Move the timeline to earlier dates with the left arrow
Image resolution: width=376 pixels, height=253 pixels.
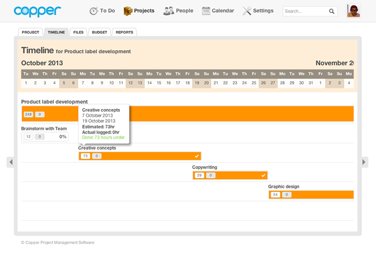coord(10,162)
